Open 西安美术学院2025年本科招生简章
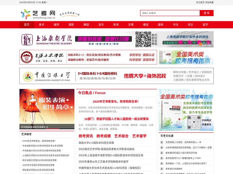The image size is (233, 174). pyautogui.click(x=39, y=170)
